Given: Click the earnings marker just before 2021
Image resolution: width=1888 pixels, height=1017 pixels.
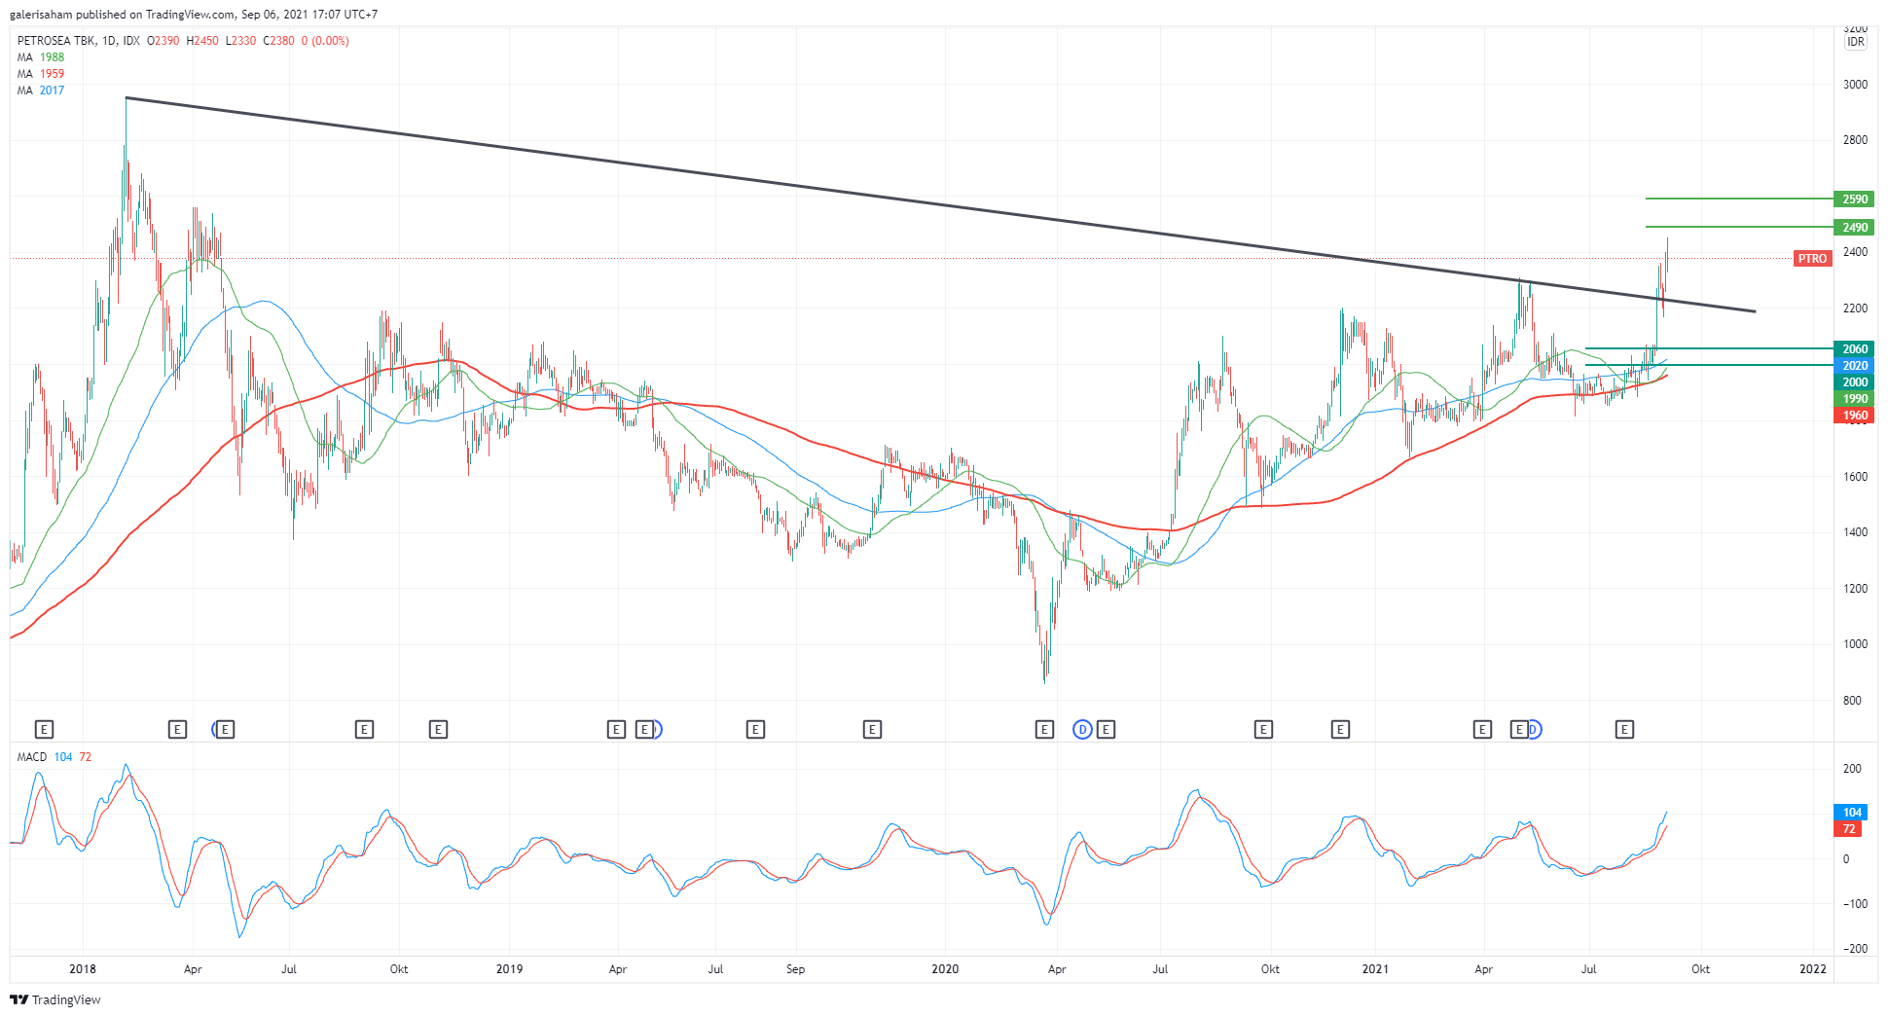Looking at the screenshot, I should point(1340,729).
